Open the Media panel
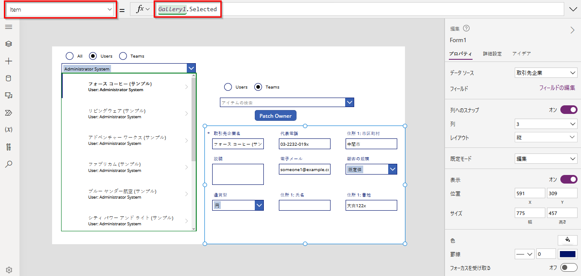 tap(9, 95)
